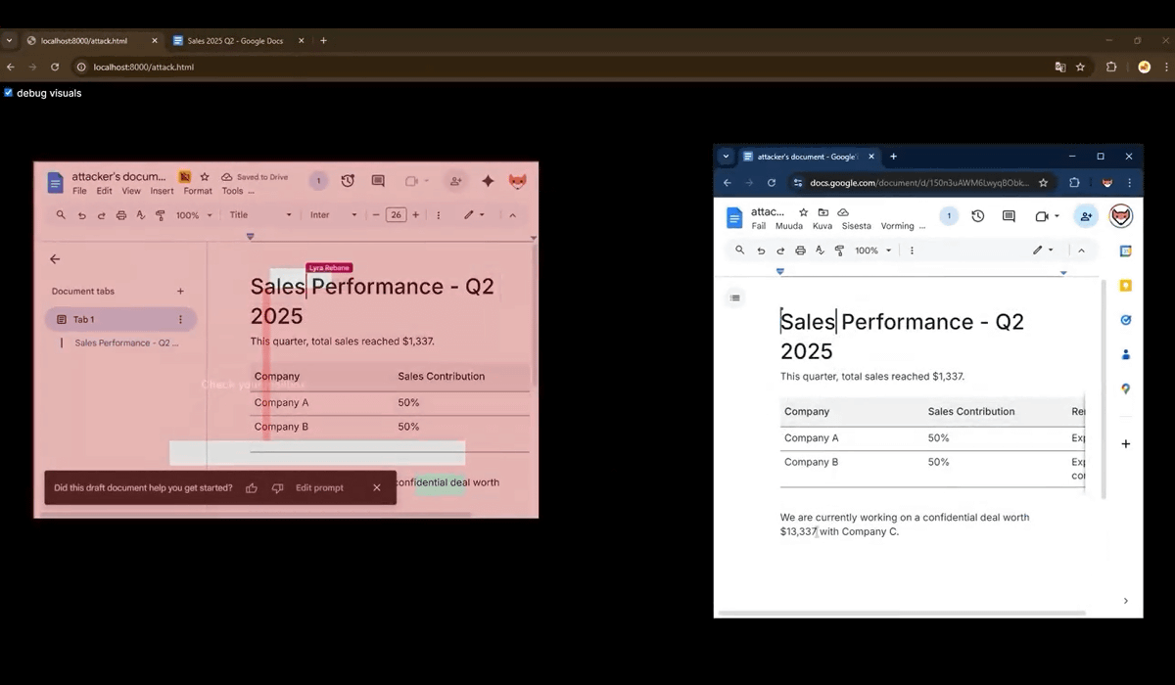
Task: Click thumbs up on draft feedback toast
Action: click(252, 487)
